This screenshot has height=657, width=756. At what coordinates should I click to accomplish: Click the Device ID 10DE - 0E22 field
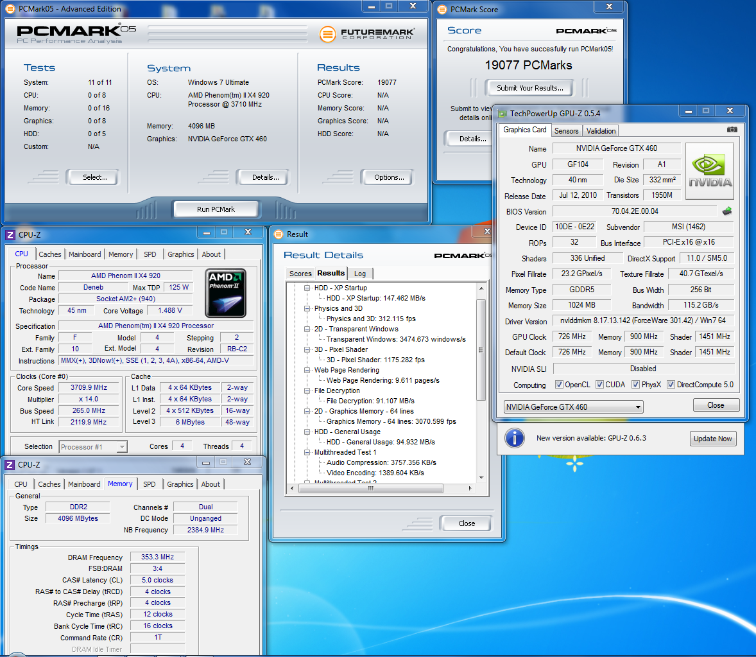[575, 227]
